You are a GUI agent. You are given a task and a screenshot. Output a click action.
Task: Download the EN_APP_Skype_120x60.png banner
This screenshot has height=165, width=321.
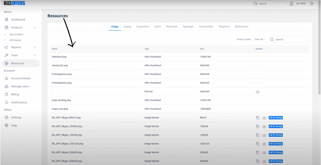[x=264, y=126]
